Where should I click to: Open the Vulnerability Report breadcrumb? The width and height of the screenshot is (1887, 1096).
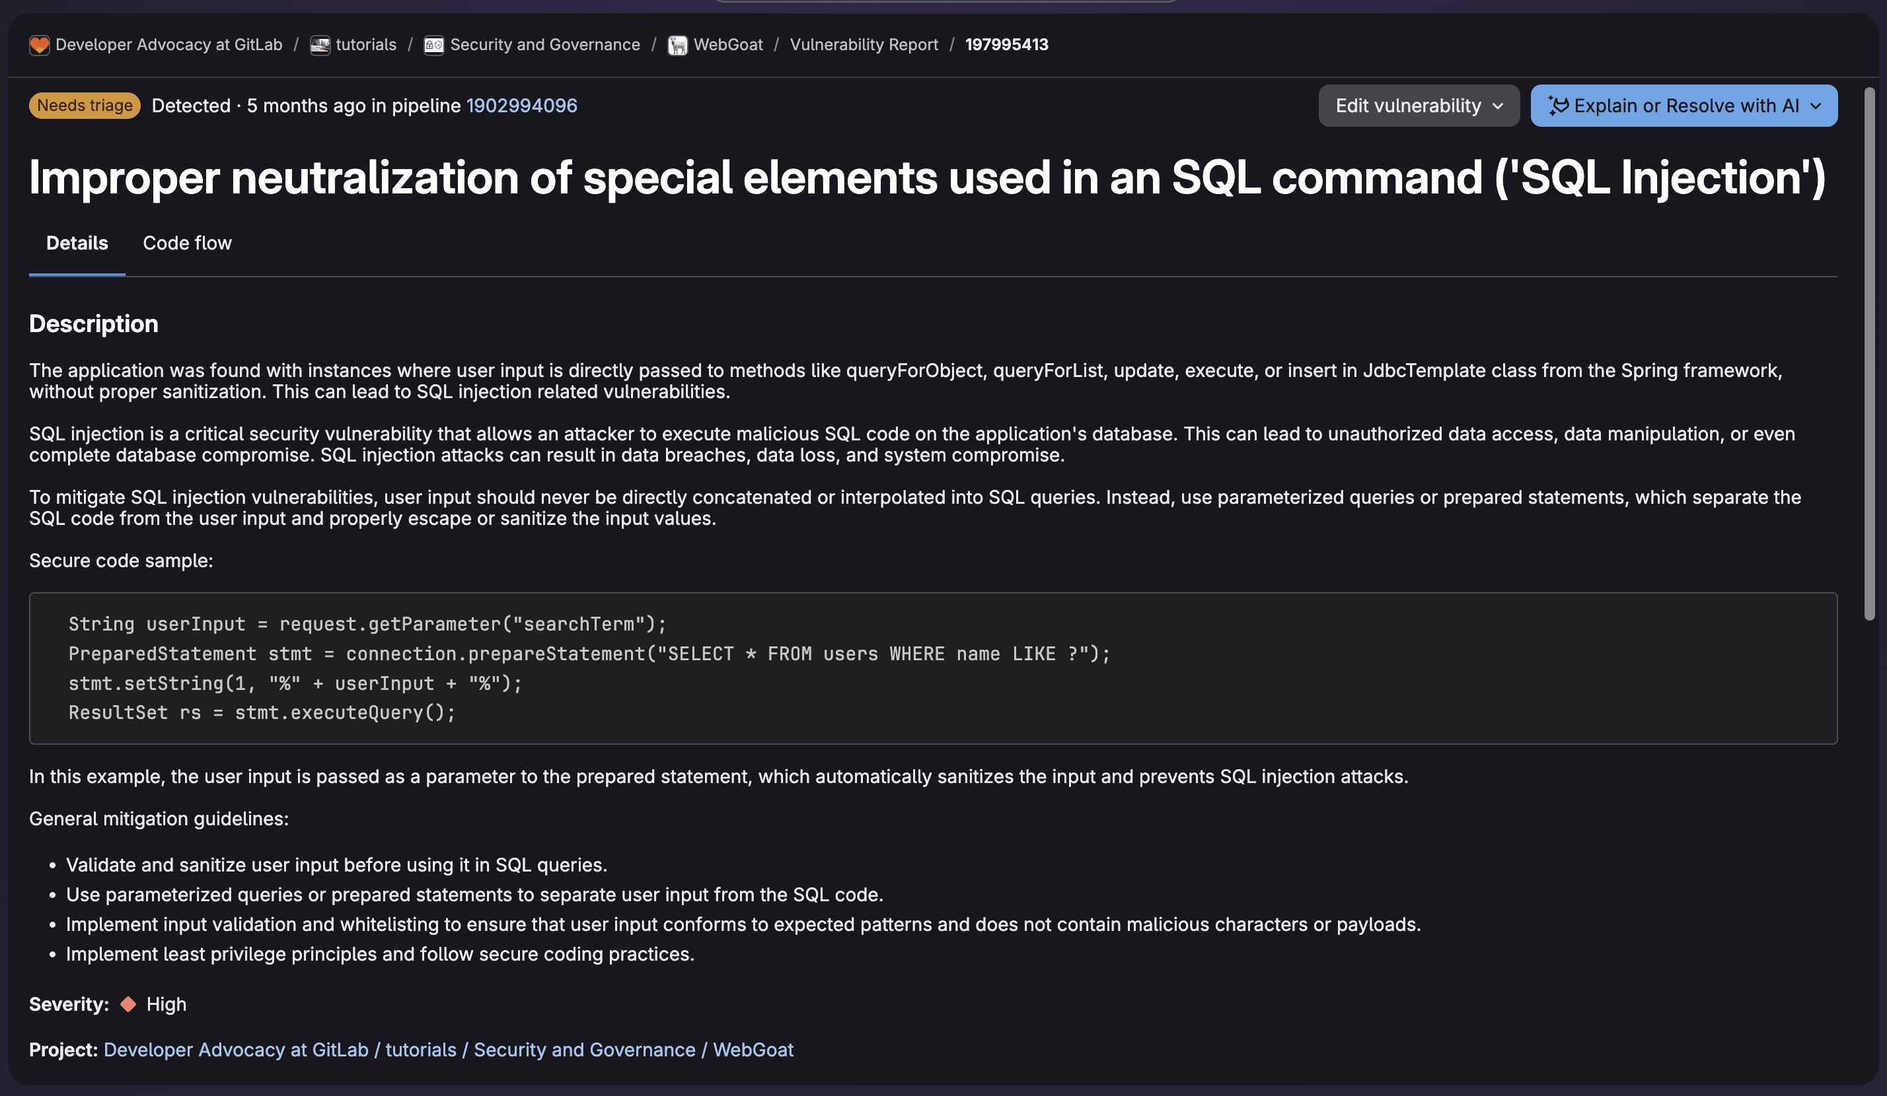864,45
